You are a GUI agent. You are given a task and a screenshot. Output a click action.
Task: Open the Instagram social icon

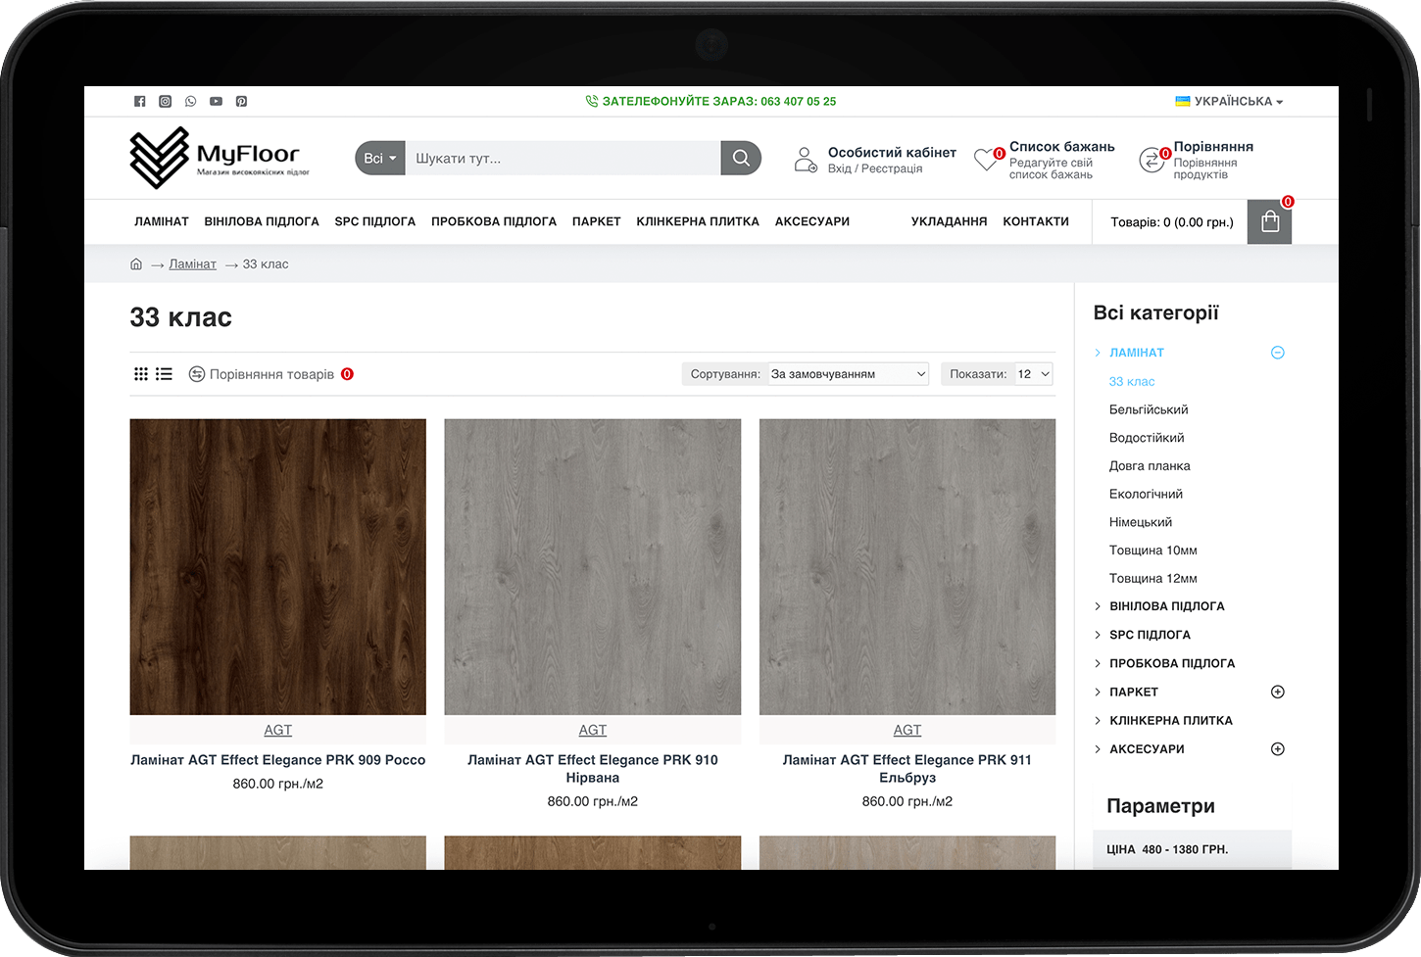click(165, 101)
